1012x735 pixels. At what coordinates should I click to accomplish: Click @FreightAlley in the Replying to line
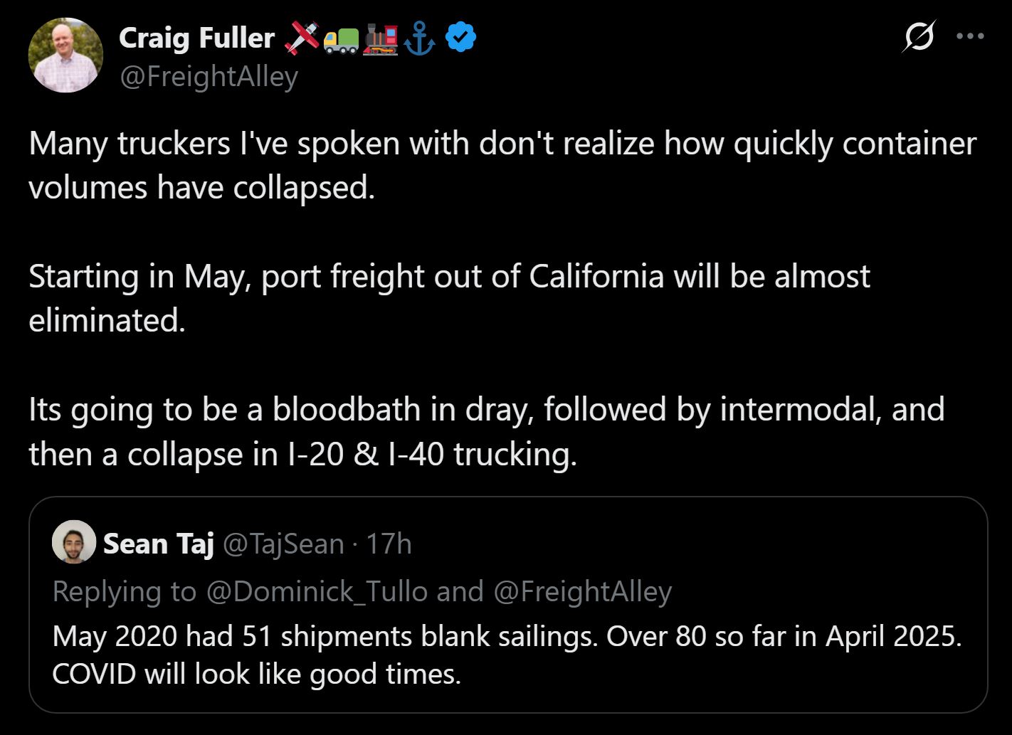[582, 591]
